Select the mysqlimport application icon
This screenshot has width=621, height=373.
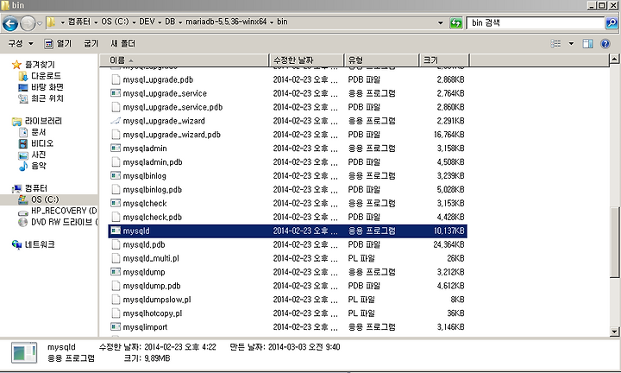(x=116, y=327)
